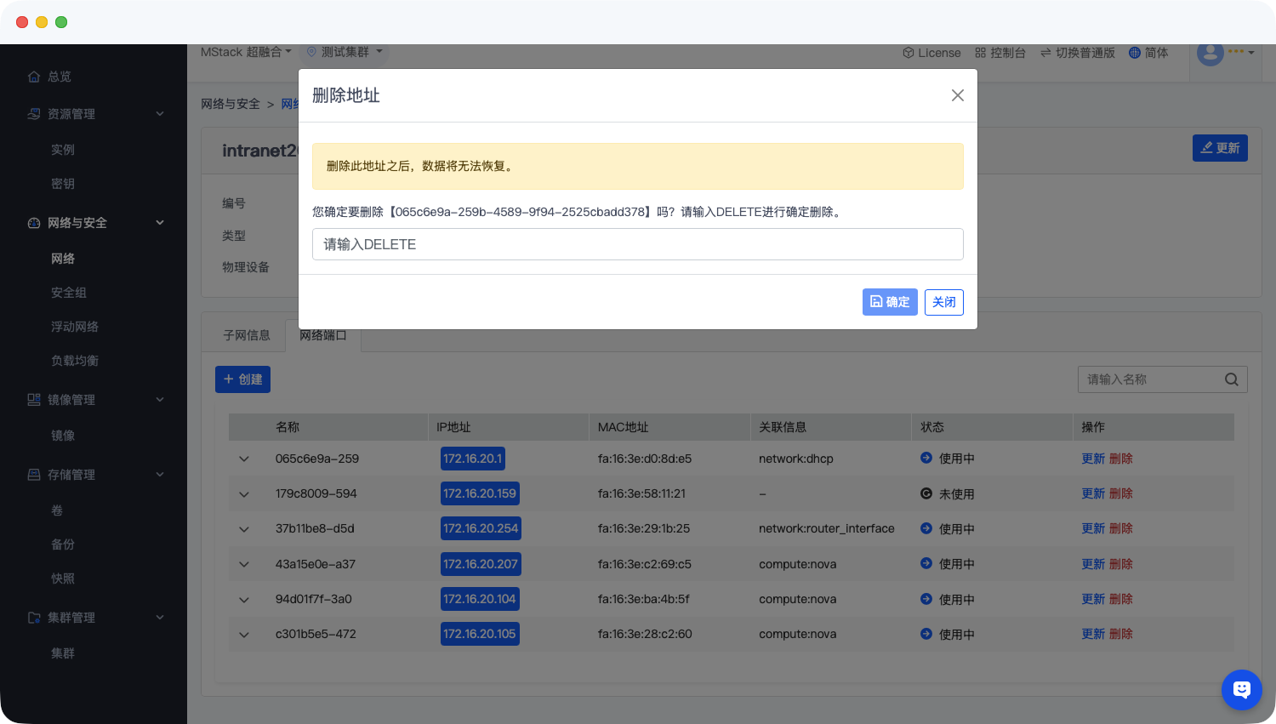Click the 总览 home icon
Screen dimensions: 1276x724
coord(34,77)
